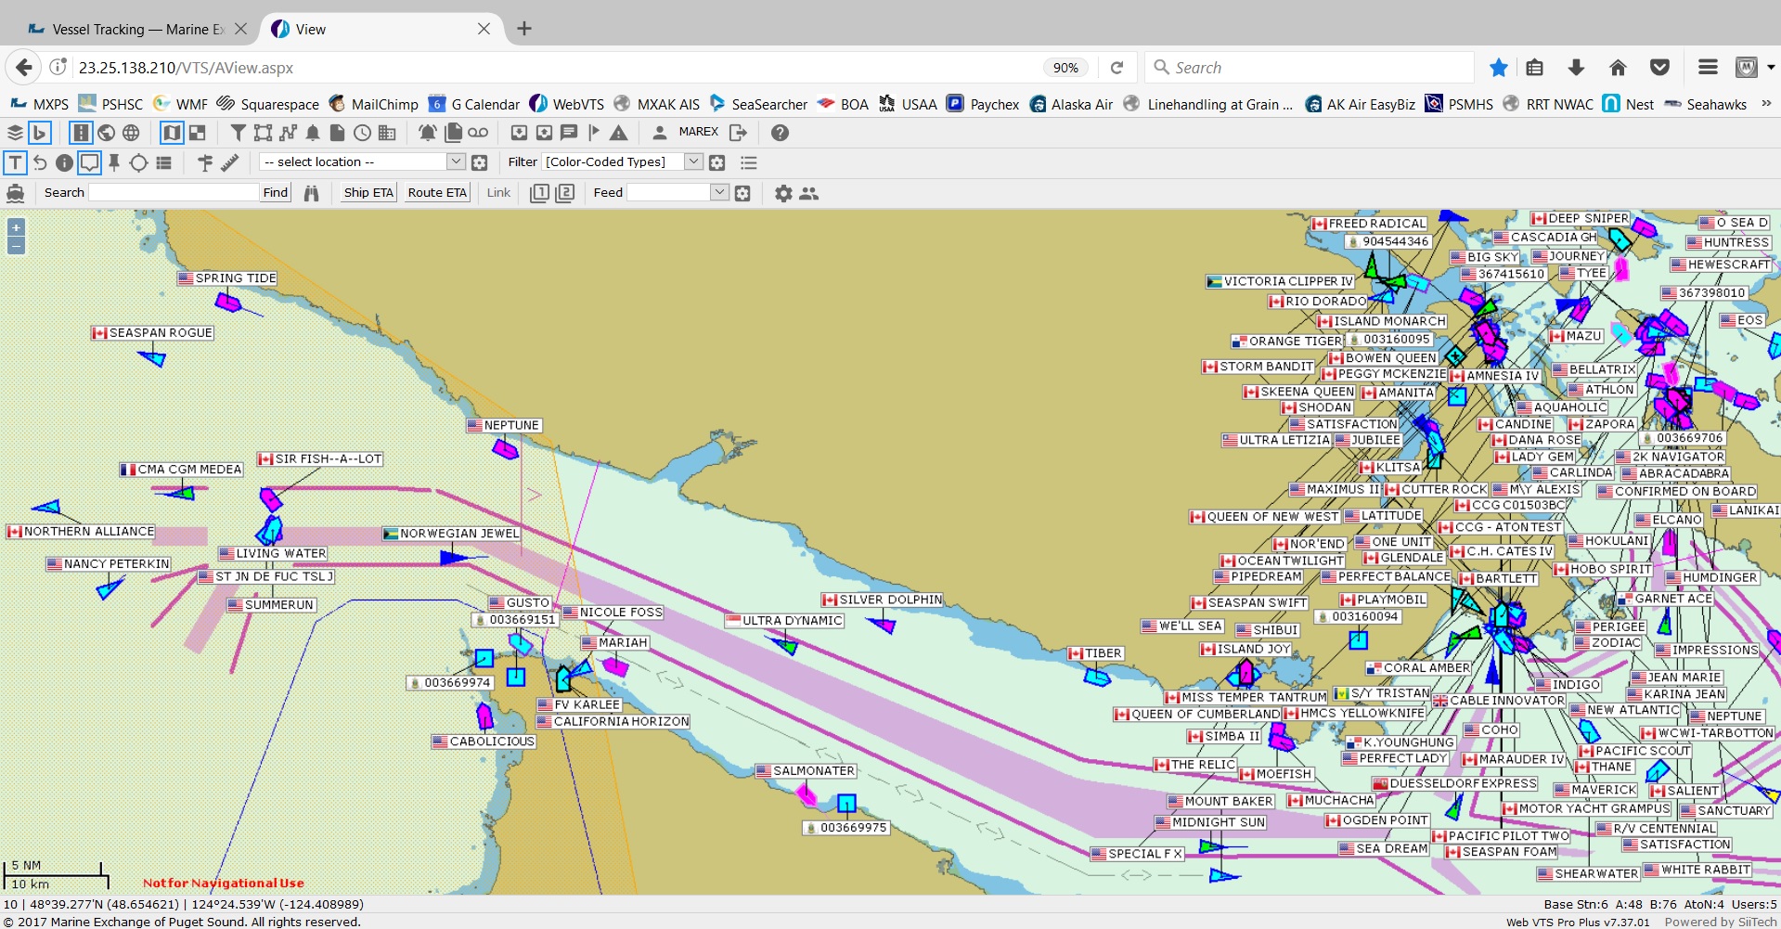Click the Ship ETA button

coord(368,192)
